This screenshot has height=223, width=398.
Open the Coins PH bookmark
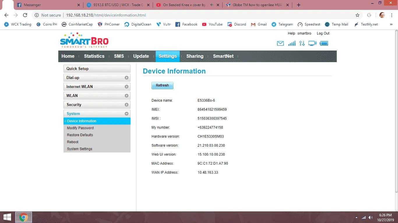point(47,24)
